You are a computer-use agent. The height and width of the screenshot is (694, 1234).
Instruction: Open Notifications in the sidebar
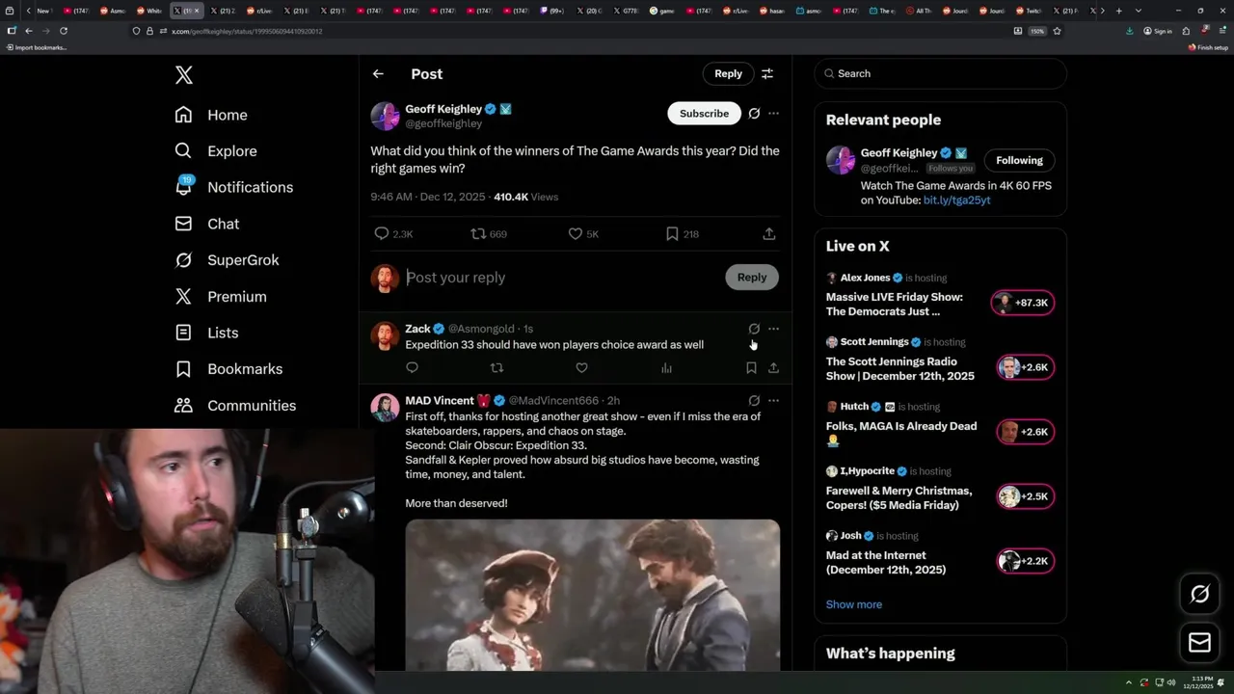233,187
